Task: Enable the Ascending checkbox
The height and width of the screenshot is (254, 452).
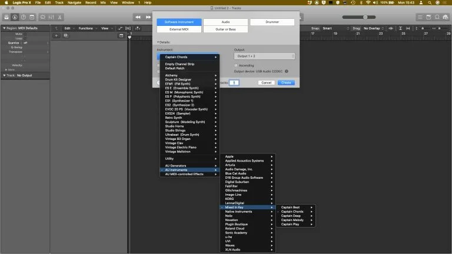Action: coord(236,65)
